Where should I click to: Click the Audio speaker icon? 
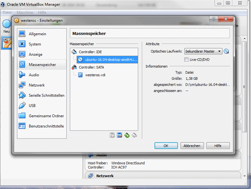[x=22, y=75]
